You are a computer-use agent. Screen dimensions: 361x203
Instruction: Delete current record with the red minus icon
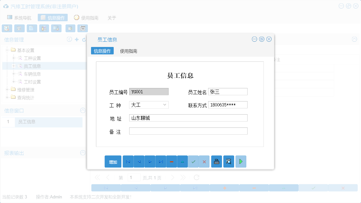171,161
